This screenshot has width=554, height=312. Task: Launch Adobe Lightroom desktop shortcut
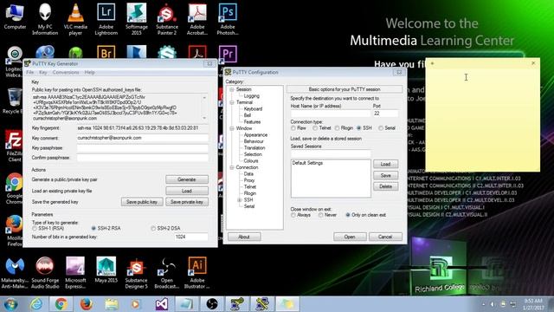pos(106,19)
